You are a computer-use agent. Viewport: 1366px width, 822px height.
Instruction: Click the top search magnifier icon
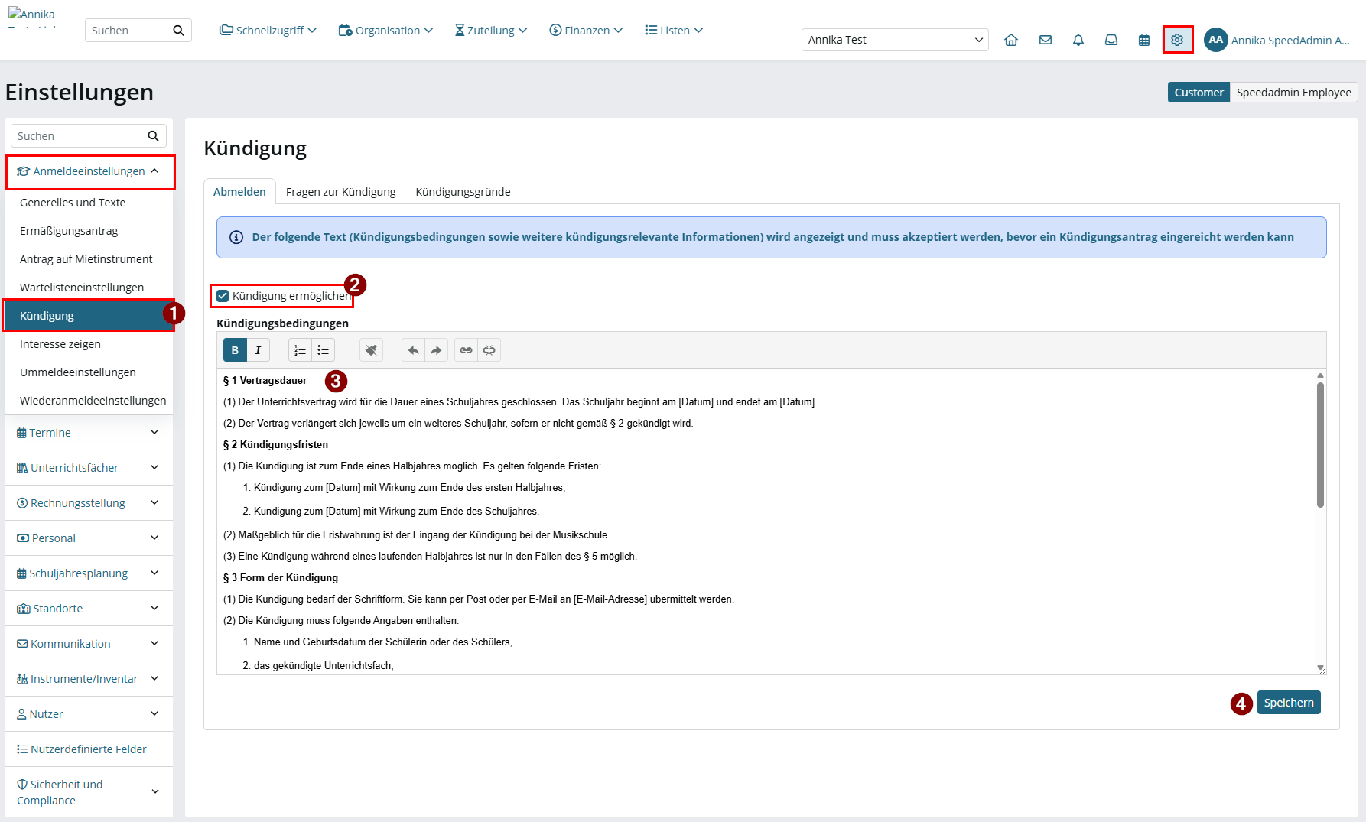178,31
